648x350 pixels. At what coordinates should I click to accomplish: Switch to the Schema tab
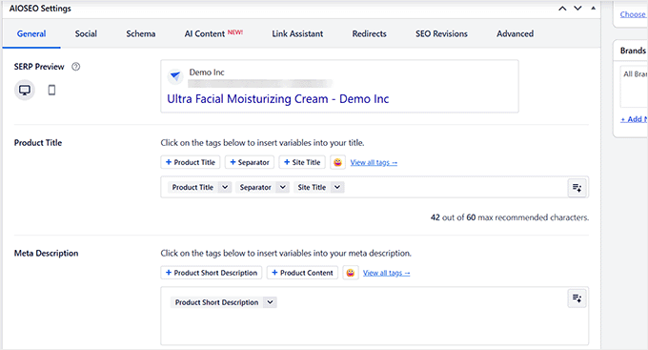pyautogui.click(x=141, y=34)
